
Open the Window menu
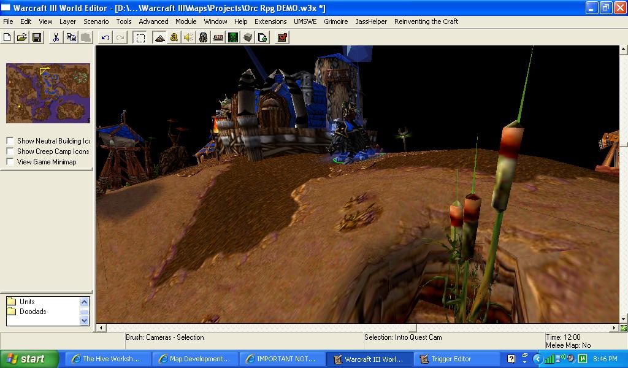pos(215,21)
